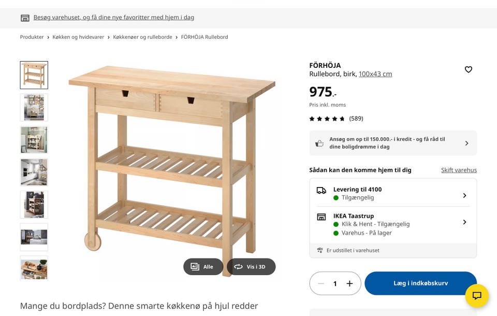Click the star rating with 589 reviews
497x316 pixels.
[x=336, y=119]
